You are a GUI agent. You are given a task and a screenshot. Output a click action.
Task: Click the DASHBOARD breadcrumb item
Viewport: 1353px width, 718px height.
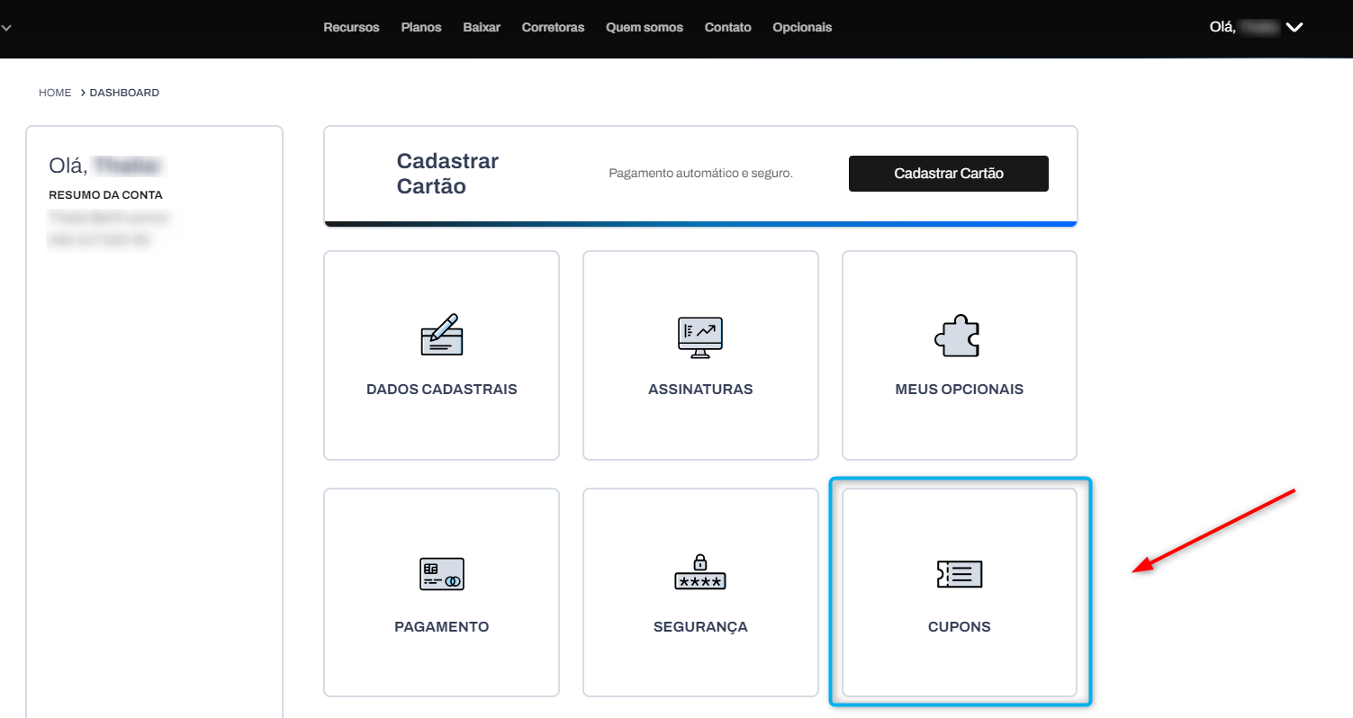pos(124,93)
